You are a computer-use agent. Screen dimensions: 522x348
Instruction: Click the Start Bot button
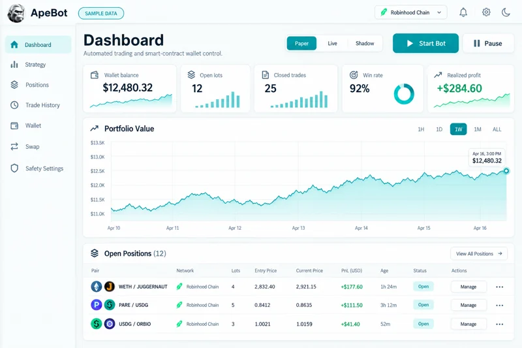click(425, 43)
